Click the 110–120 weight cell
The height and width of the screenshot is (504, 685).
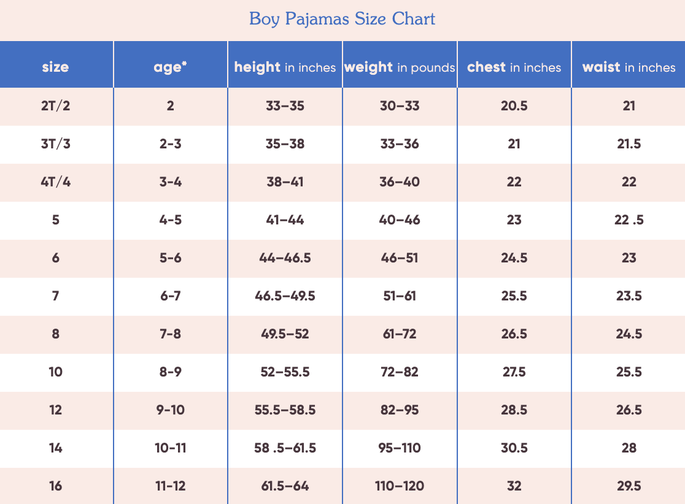(x=400, y=486)
